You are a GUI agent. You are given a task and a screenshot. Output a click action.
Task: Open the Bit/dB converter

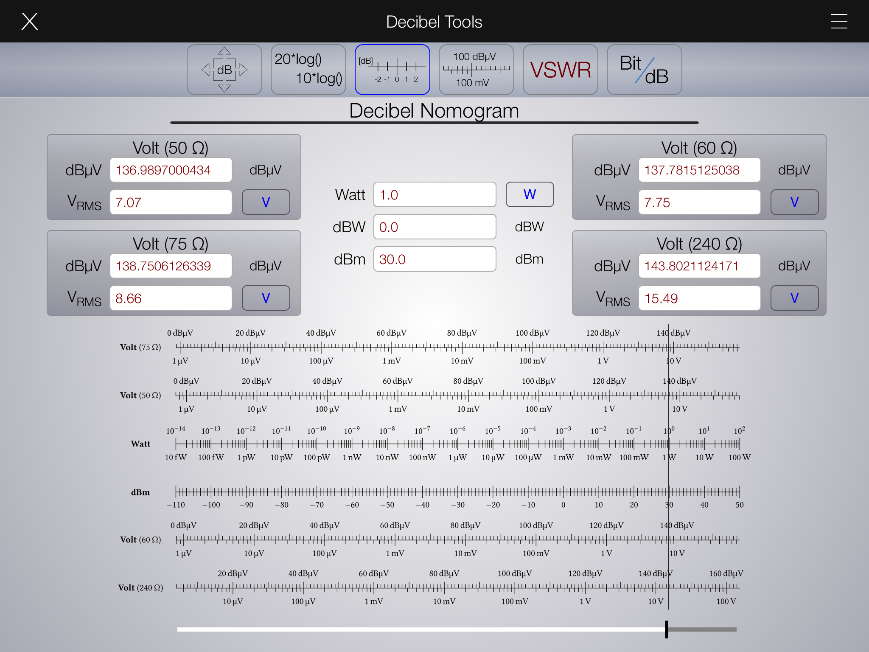coord(644,70)
